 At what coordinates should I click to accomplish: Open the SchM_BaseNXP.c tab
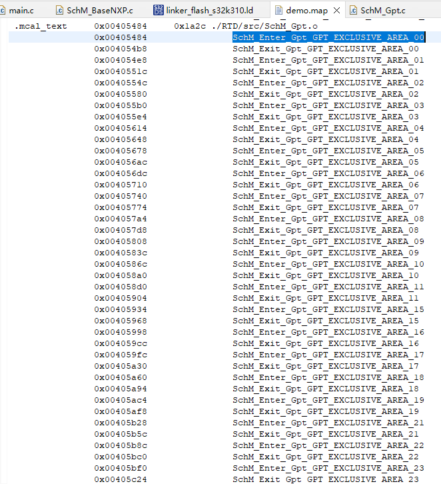pos(100,11)
